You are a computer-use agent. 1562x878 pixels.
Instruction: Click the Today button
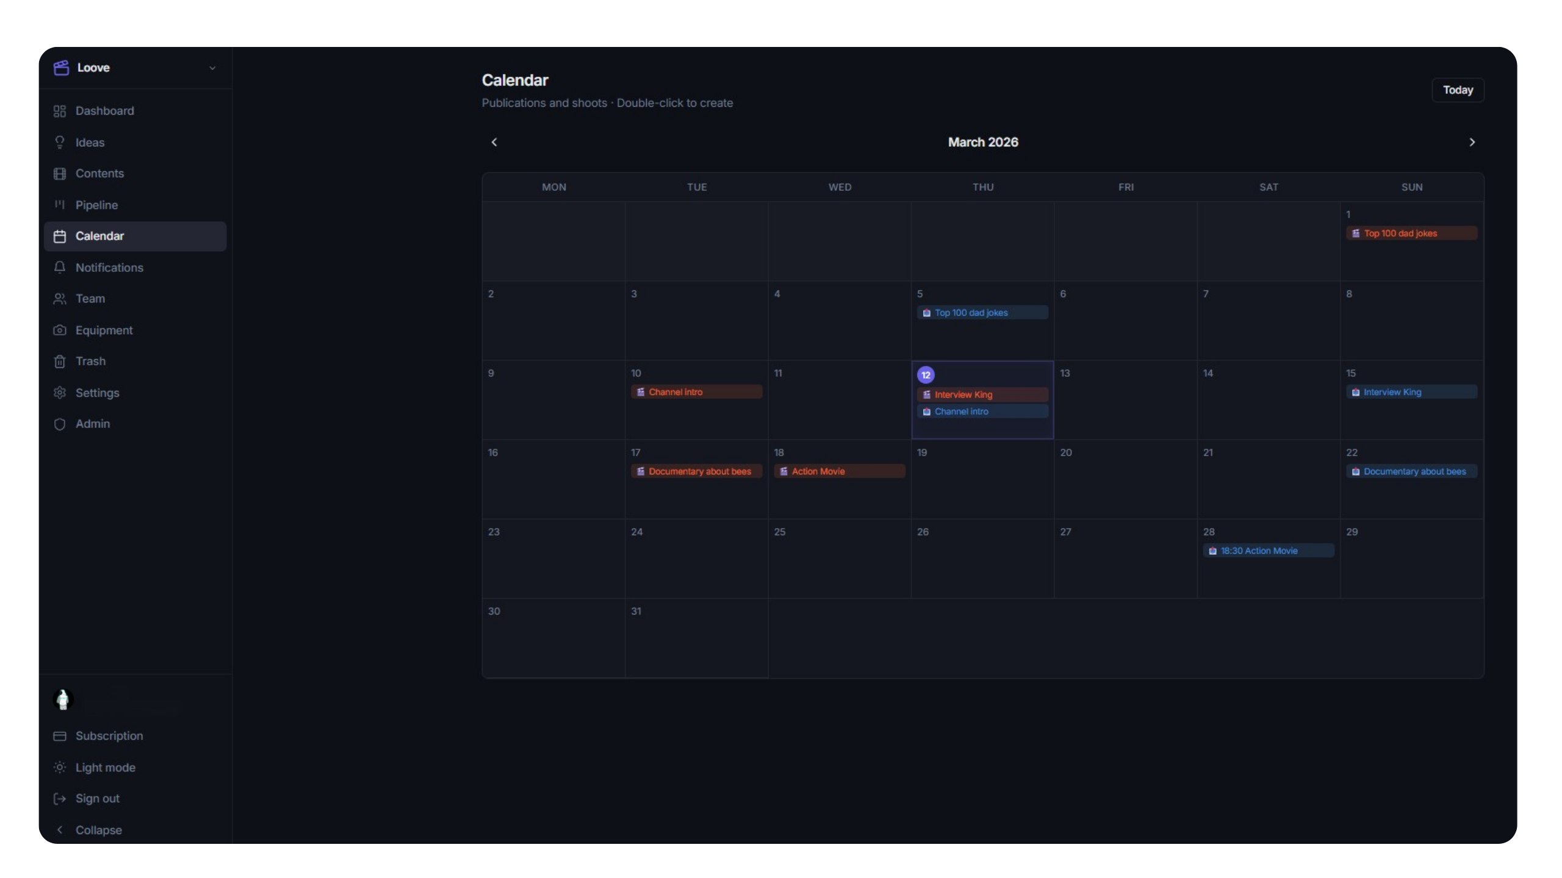[1458, 90]
